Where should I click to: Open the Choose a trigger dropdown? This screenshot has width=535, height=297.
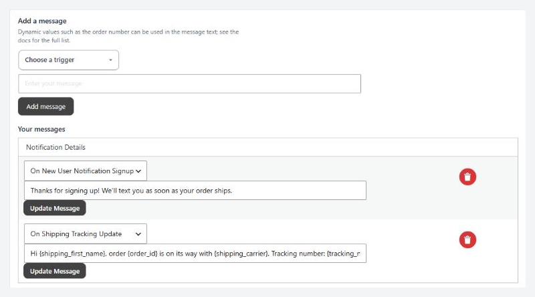tap(69, 60)
